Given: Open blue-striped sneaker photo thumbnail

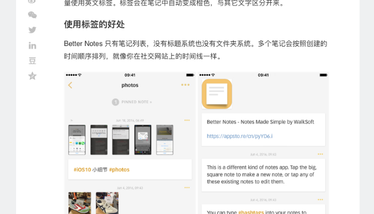Looking at the screenshot, I should tap(107, 203).
